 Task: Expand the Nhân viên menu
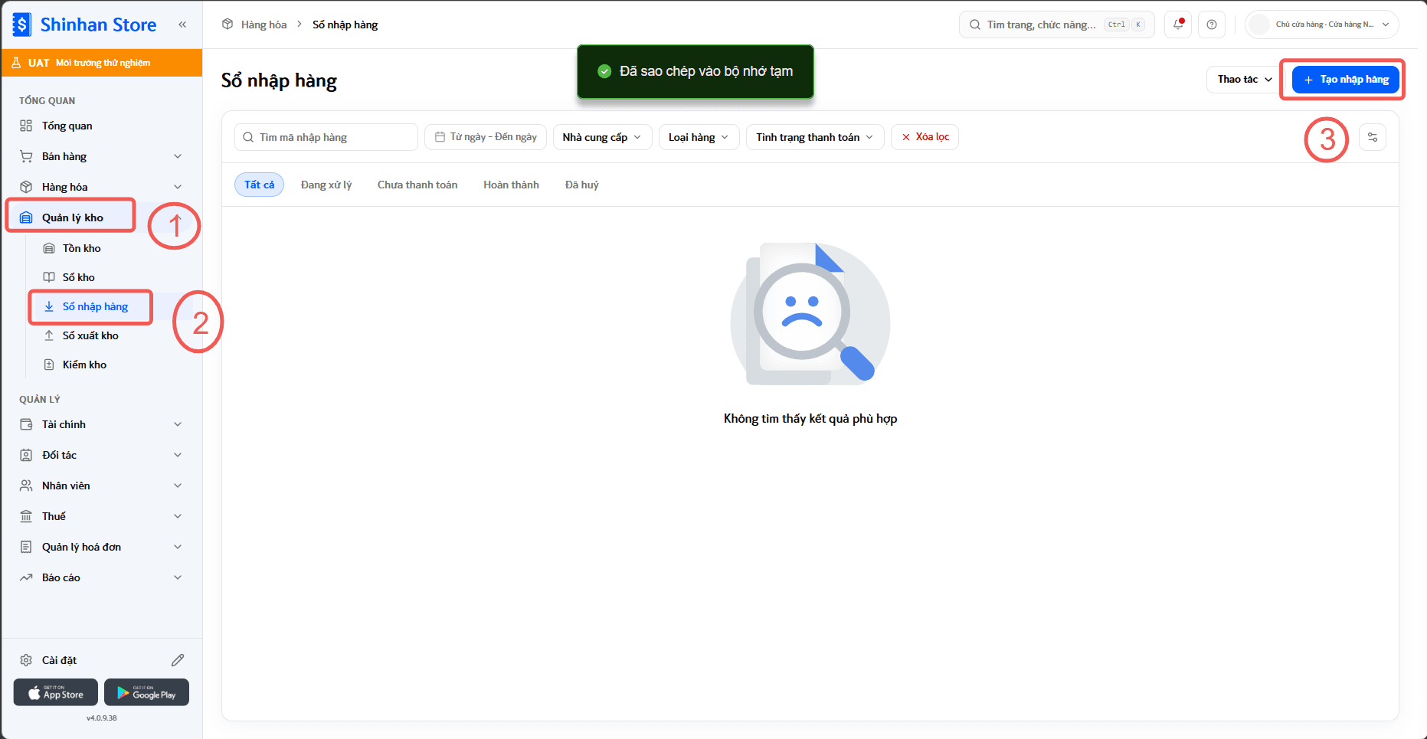pyautogui.click(x=102, y=486)
